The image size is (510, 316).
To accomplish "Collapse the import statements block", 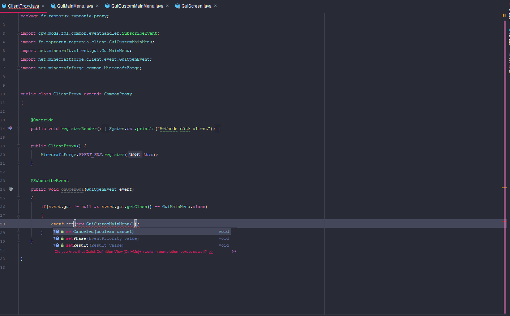I will (18, 33).
